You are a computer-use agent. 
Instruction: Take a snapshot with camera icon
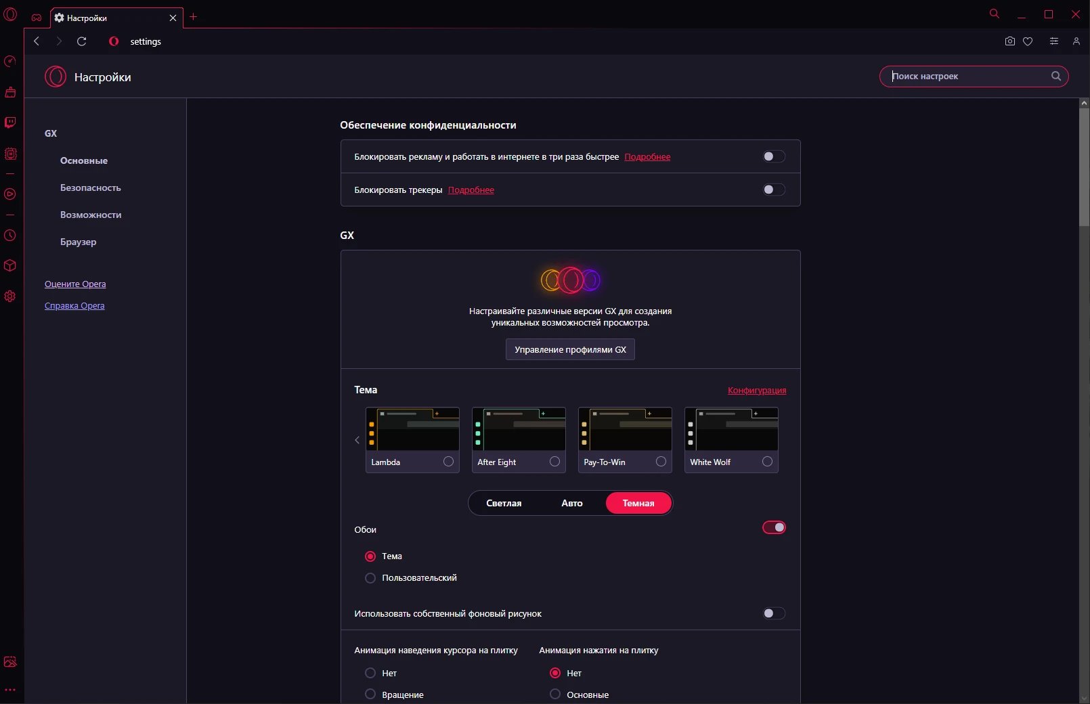[x=1010, y=41]
